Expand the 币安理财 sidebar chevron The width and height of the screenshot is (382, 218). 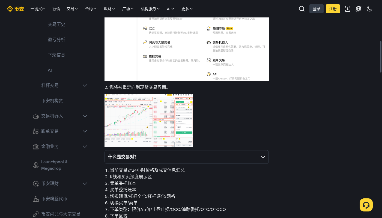point(85,184)
